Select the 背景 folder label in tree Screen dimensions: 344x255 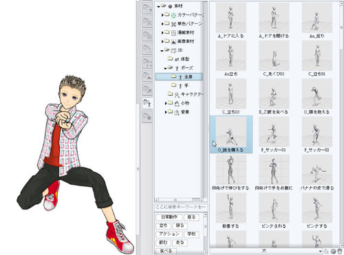(x=185, y=112)
